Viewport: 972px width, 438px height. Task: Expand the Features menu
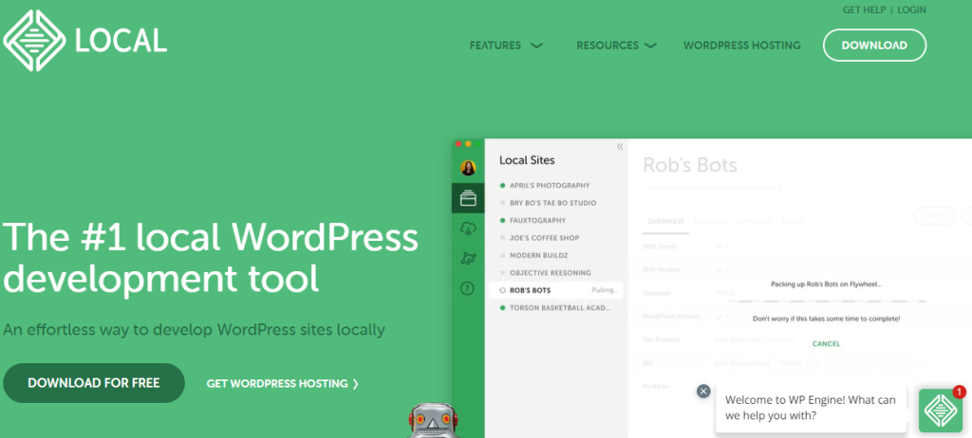[x=506, y=46]
